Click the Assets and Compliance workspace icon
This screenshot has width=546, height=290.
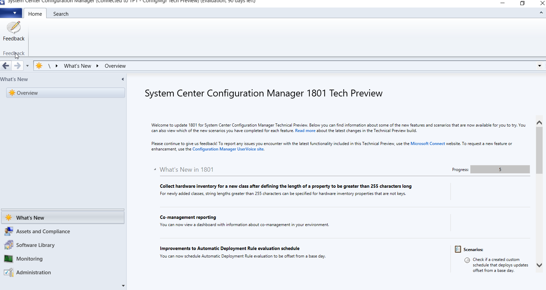click(x=9, y=231)
